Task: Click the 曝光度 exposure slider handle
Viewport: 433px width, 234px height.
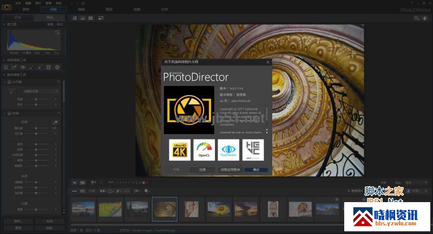Action: (36, 128)
